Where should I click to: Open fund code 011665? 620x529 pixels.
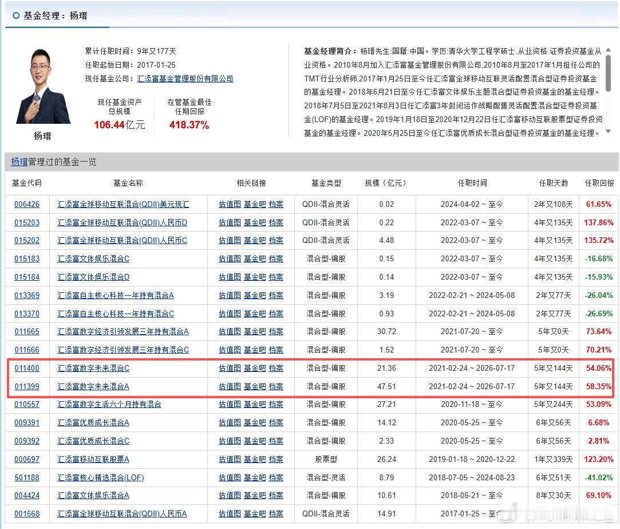tap(27, 331)
